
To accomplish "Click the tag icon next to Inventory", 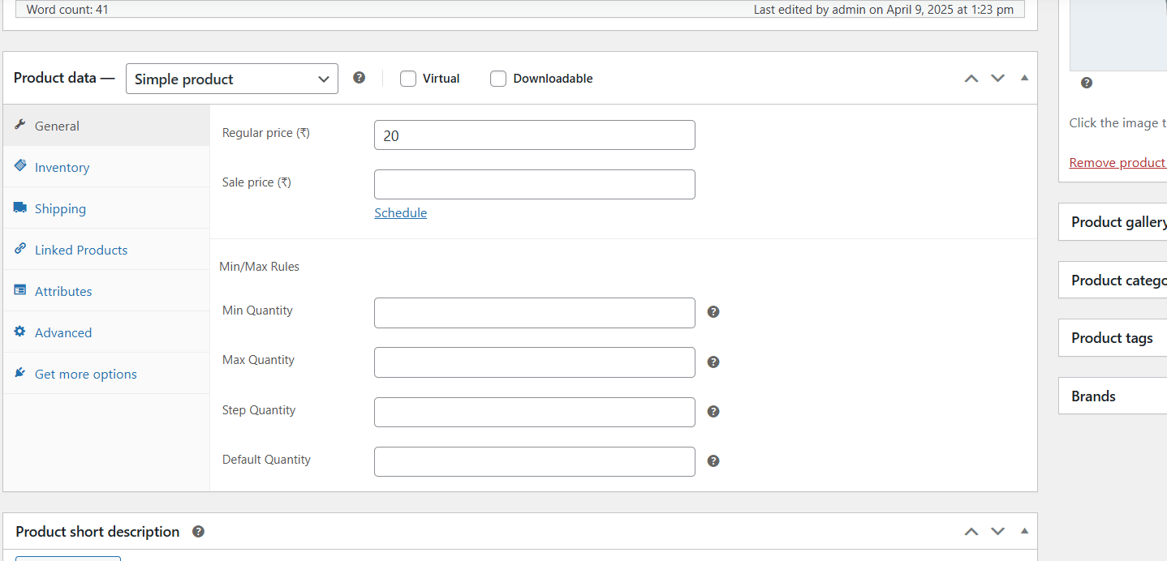I will coord(19,165).
